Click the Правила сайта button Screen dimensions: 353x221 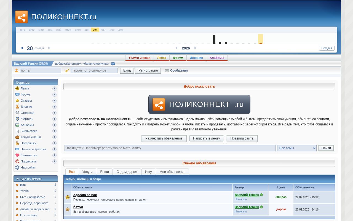coord(242,138)
